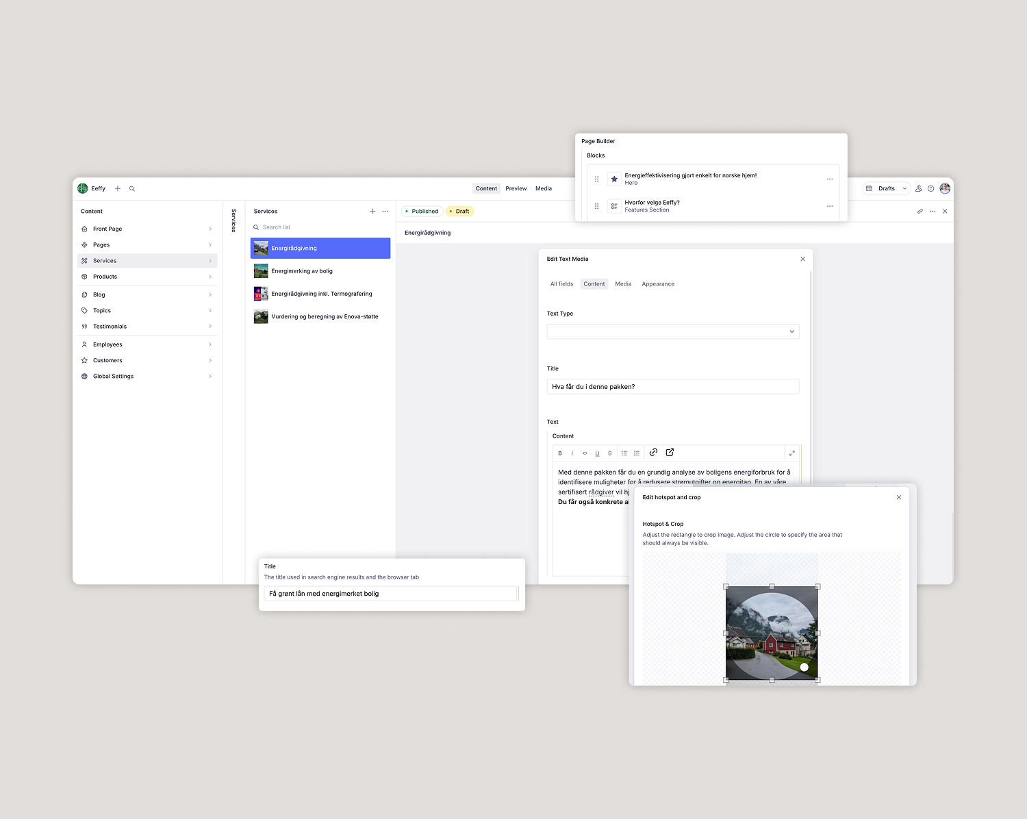Toggle underline in the Content editor toolbar
1027x819 pixels.
tap(597, 453)
